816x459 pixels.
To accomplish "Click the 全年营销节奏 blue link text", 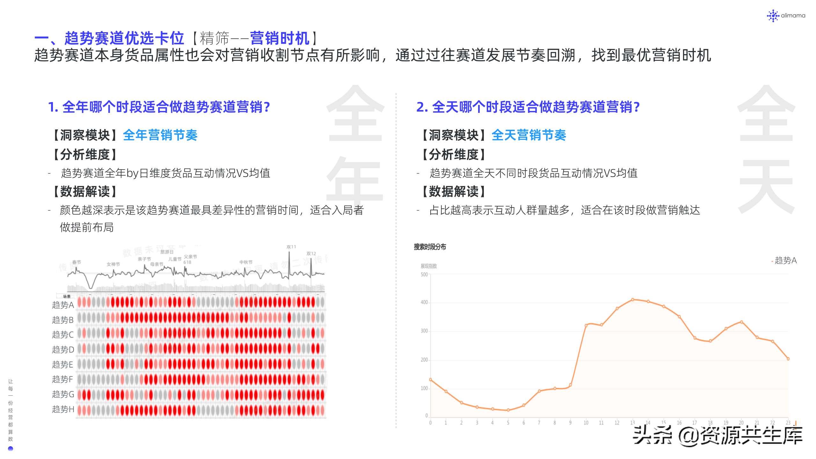I will (x=160, y=135).
